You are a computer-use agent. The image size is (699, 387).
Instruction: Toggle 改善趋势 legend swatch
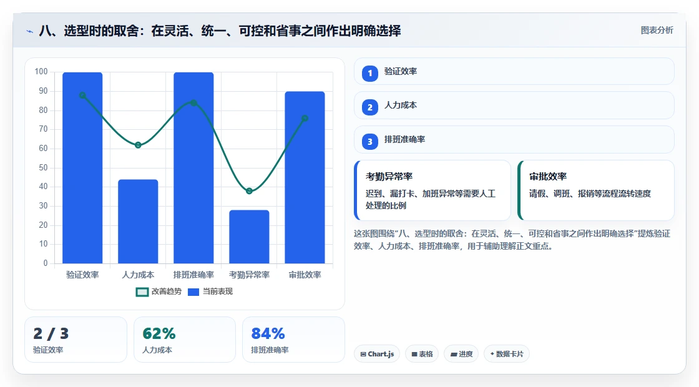[142, 292]
